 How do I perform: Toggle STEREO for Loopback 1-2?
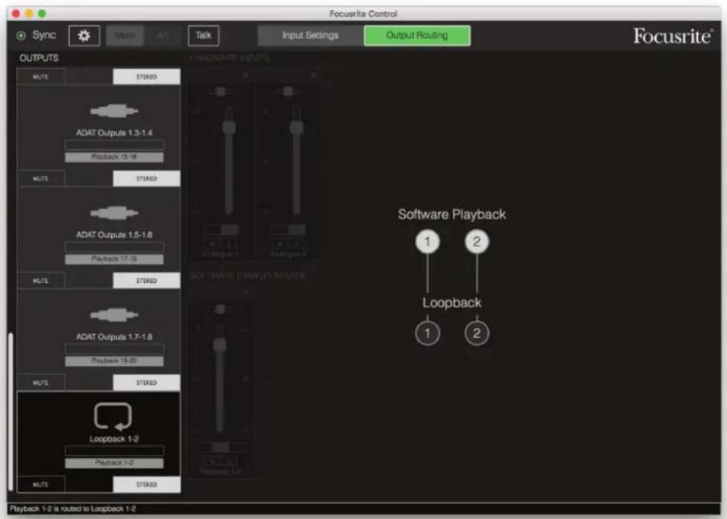click(147, 484)
